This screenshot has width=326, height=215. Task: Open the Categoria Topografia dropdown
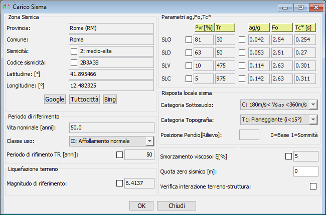click(313, 119)
